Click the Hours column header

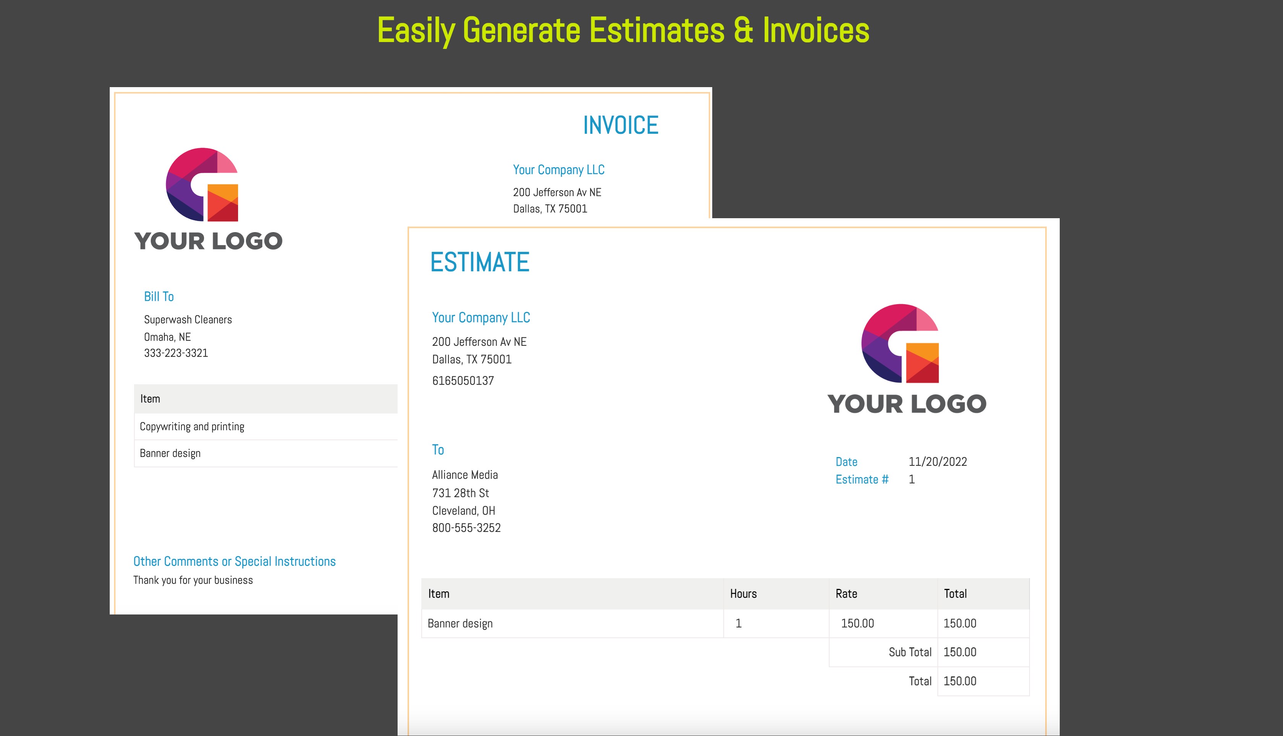click(x=743, y=594)
